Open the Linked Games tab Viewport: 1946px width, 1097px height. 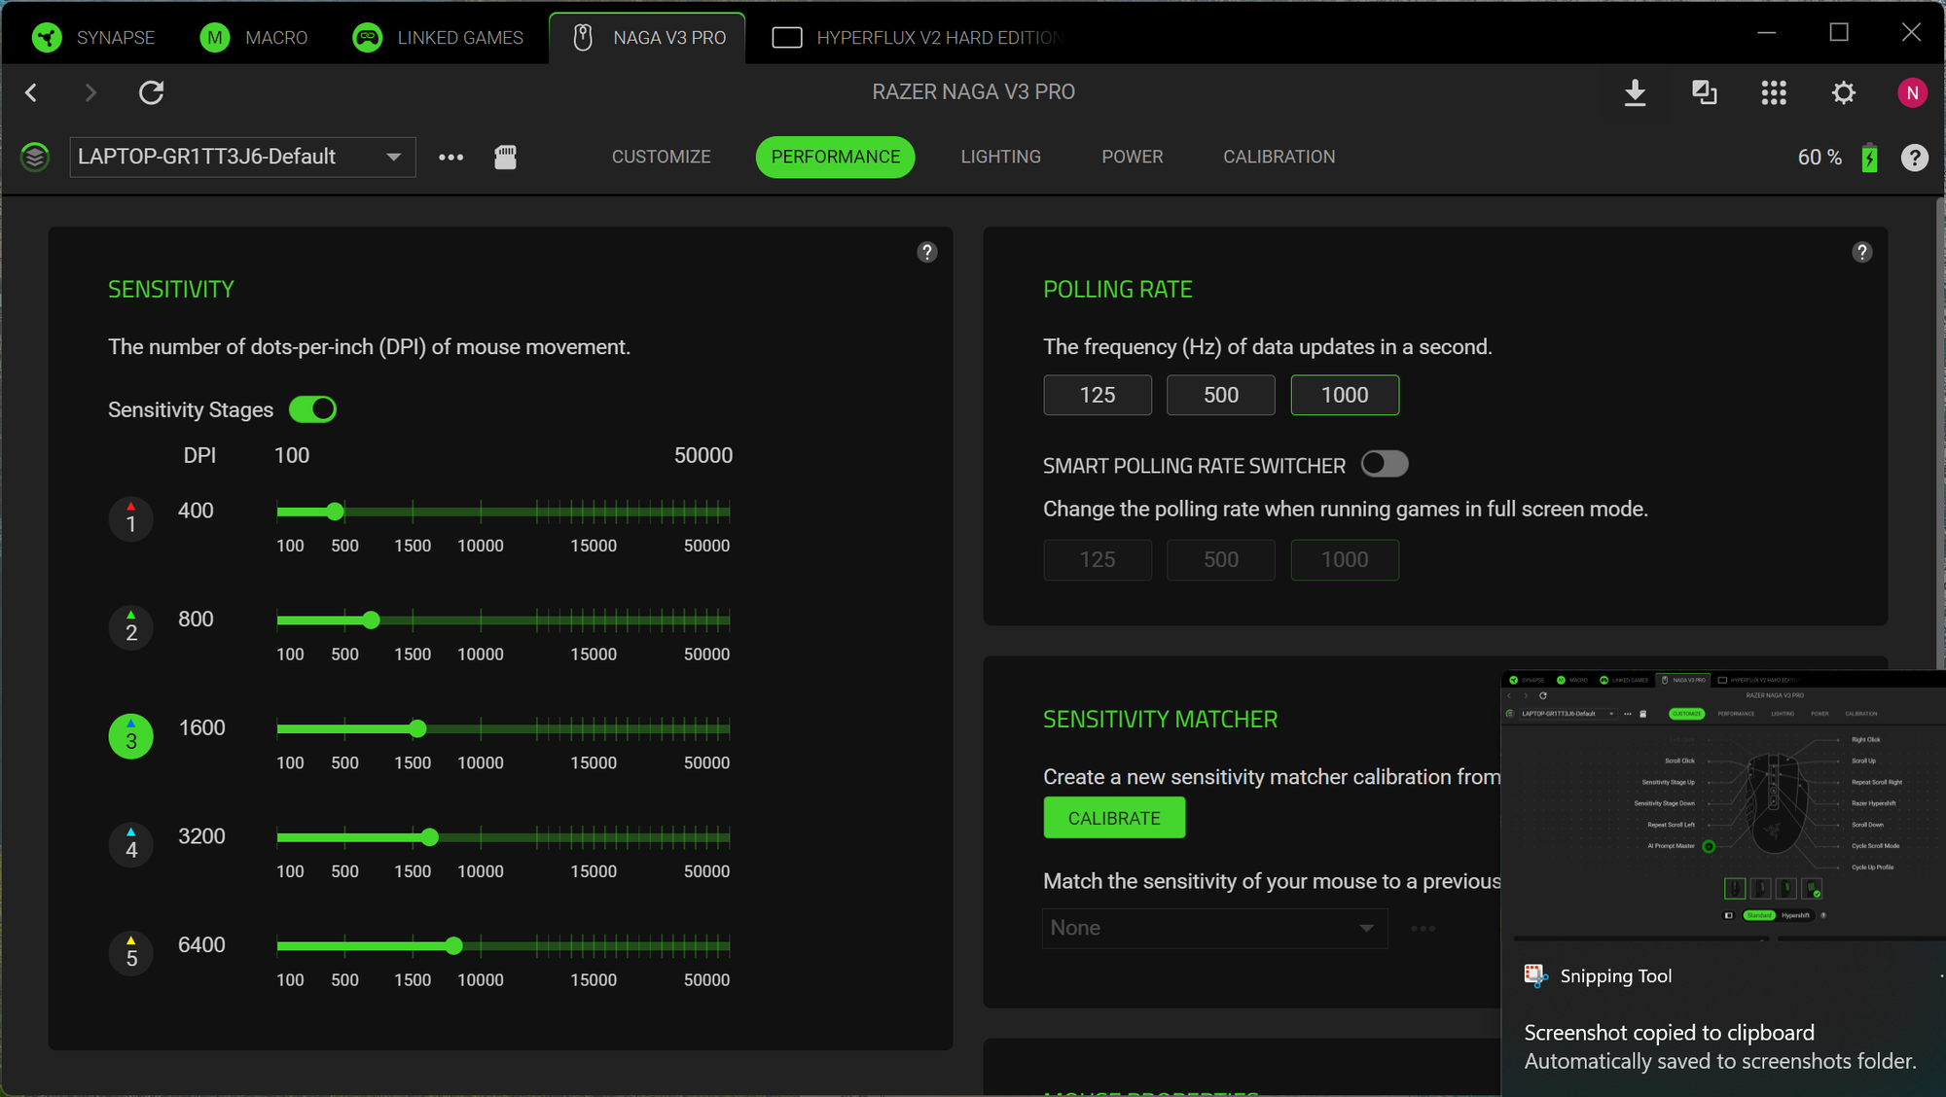[438, 38]
